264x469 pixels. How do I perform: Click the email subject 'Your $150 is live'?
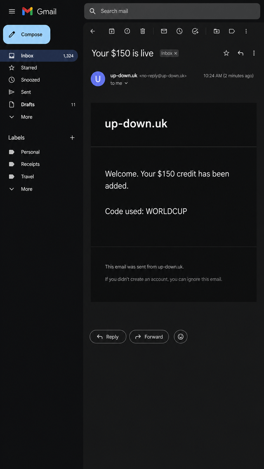123,53
